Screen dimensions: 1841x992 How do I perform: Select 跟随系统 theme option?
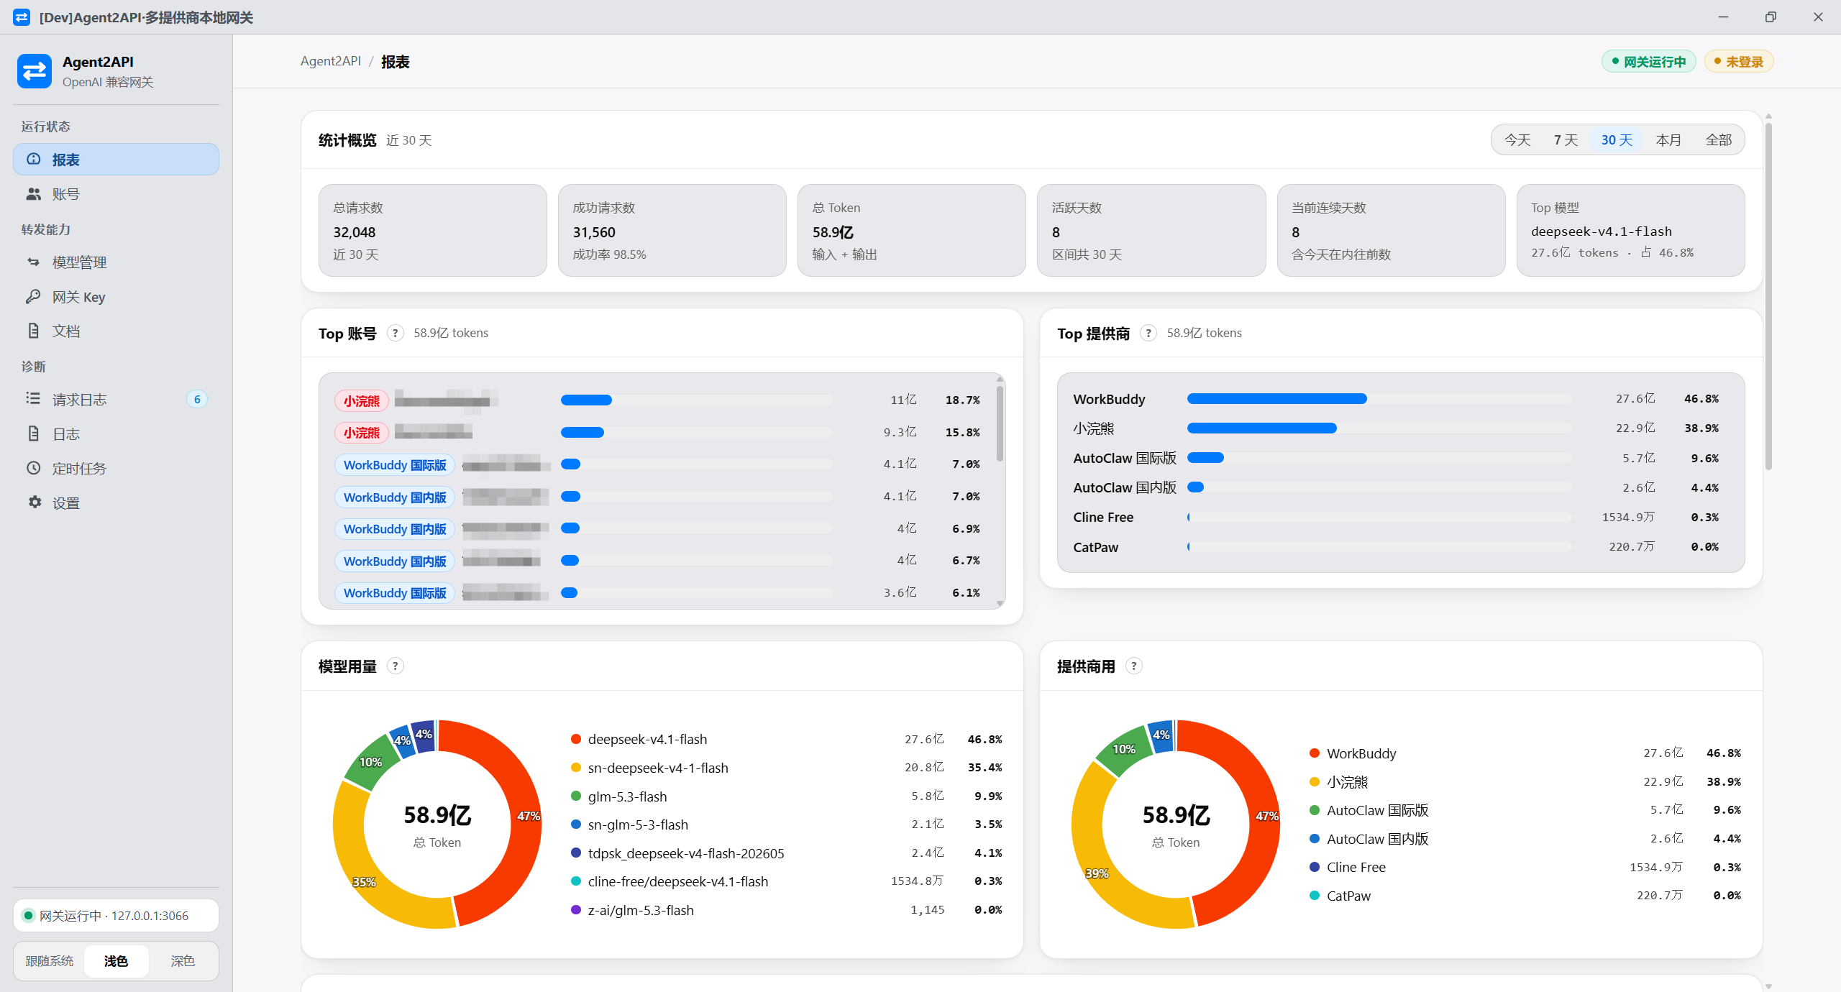pyautogui.click(x=50, y=961)
